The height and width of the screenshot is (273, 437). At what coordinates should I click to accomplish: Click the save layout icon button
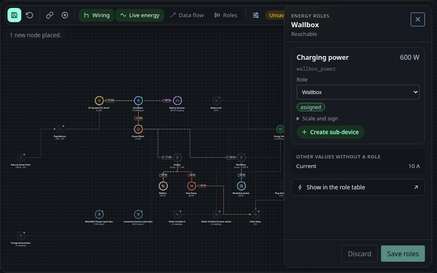point(14,15)
